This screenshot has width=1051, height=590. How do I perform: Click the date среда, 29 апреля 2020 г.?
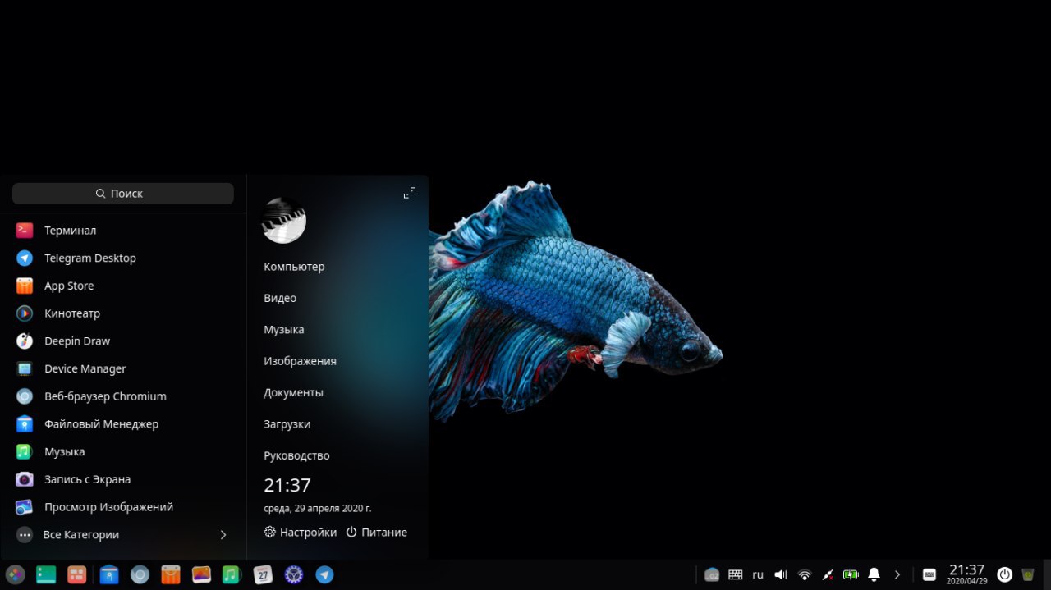coord(317,509)
